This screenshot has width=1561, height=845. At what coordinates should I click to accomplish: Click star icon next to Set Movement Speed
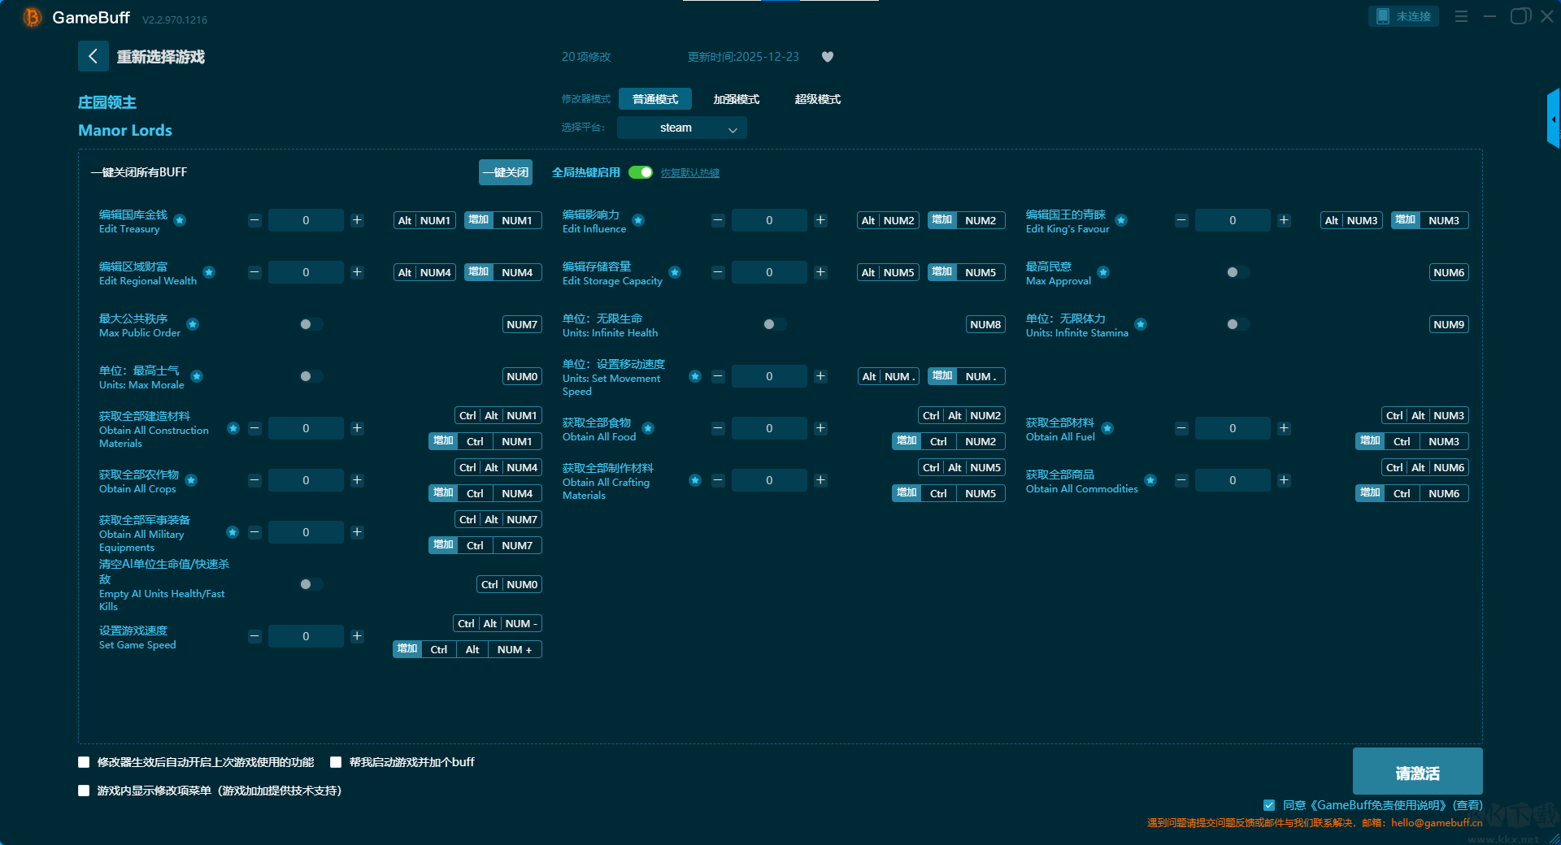coord(695,376)
